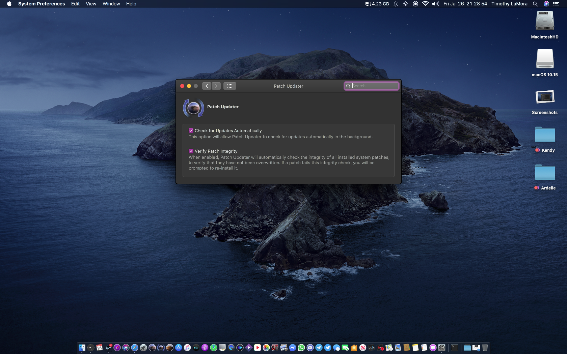Open the Help menu
The height and width of the screenshot is (354, 567).
[131, 4]
